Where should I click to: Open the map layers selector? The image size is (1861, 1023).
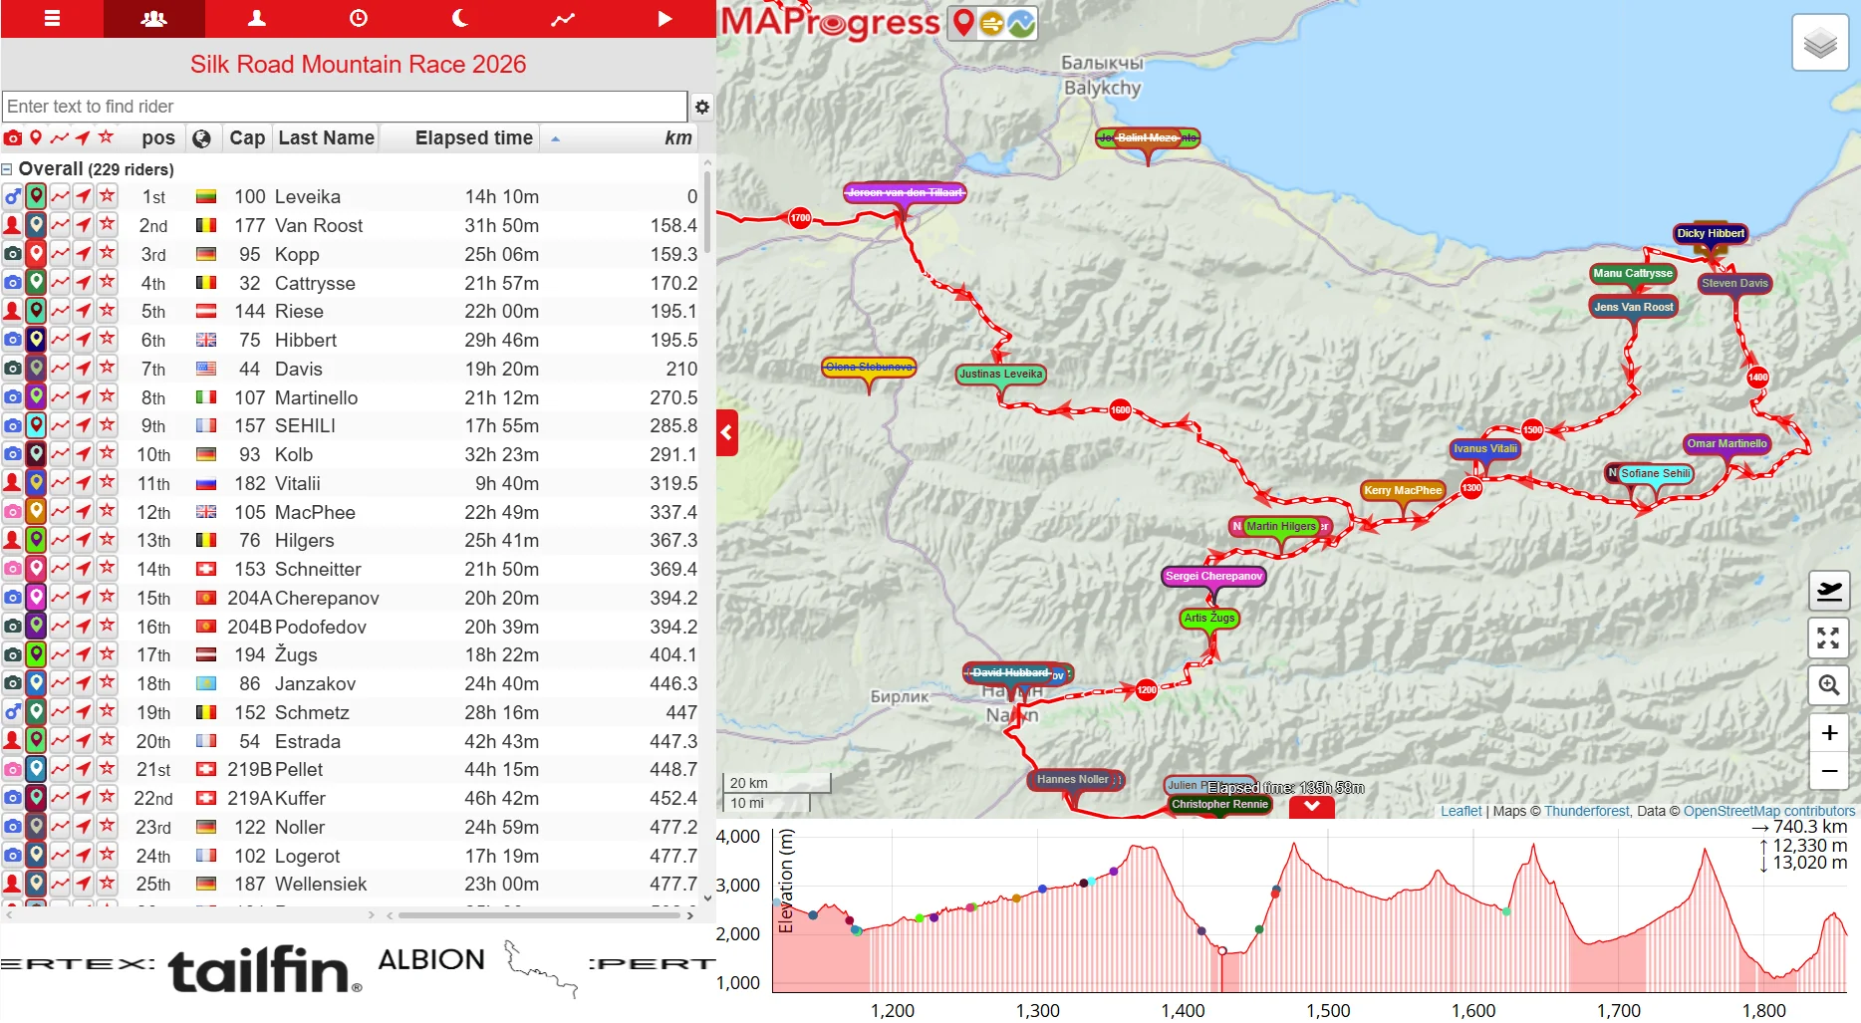tap(1820, 43)
